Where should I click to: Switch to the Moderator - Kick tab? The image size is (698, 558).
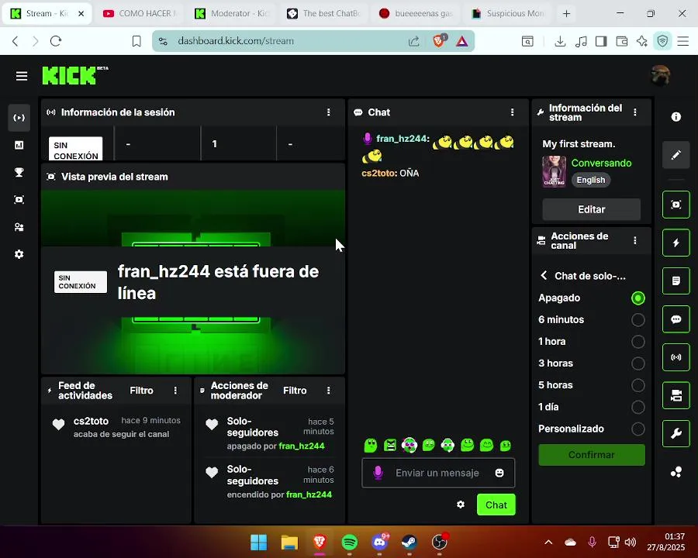(x=231, y=14)
